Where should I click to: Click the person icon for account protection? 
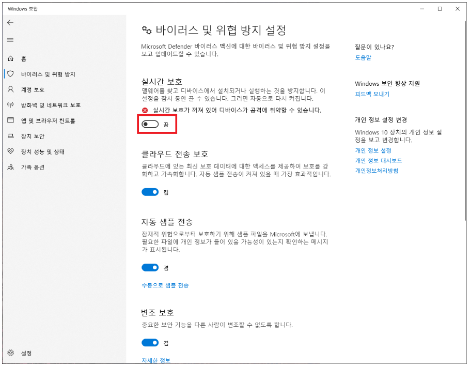(10, 89)
